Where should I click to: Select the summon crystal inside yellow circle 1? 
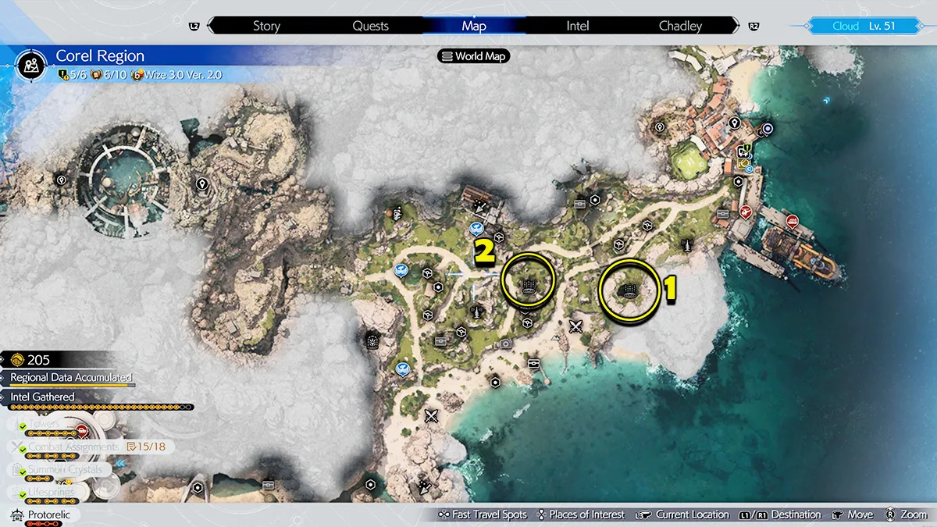(x=629, y=290)
